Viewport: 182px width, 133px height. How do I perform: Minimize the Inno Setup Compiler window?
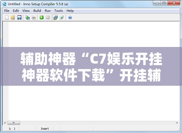[x=157, y=3]
